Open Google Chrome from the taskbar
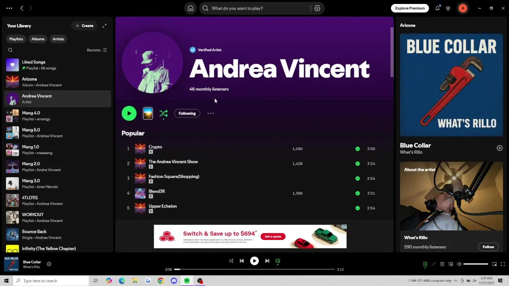This screenshot has height=286, width=509. 161,281
